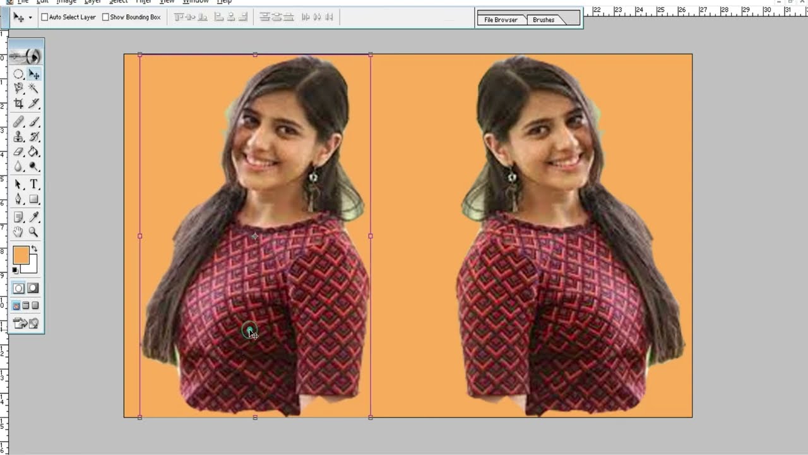Toggle the Show Bounding Box checkbox
This screenshot has height=455, width=808.
click(x=105, y=17)
